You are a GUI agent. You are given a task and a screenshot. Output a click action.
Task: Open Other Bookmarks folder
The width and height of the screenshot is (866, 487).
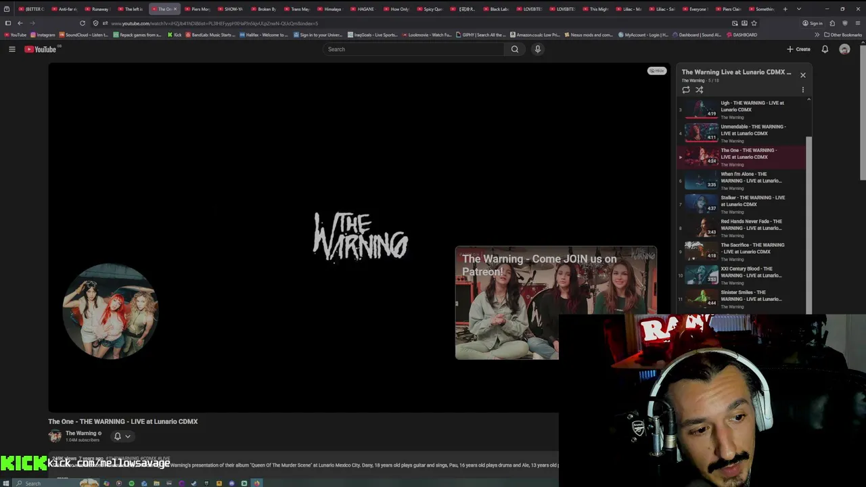(843, 34)
